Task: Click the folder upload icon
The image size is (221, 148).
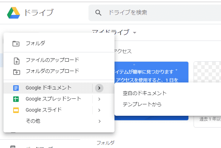Action: [17, 72]
